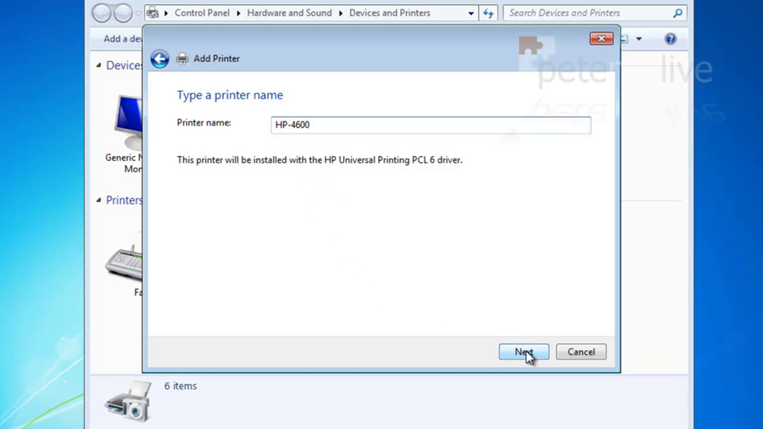Open the Help icon in Devices and Printers
The height and width of the screenshot is (429, 763).
tap(671, 39)
